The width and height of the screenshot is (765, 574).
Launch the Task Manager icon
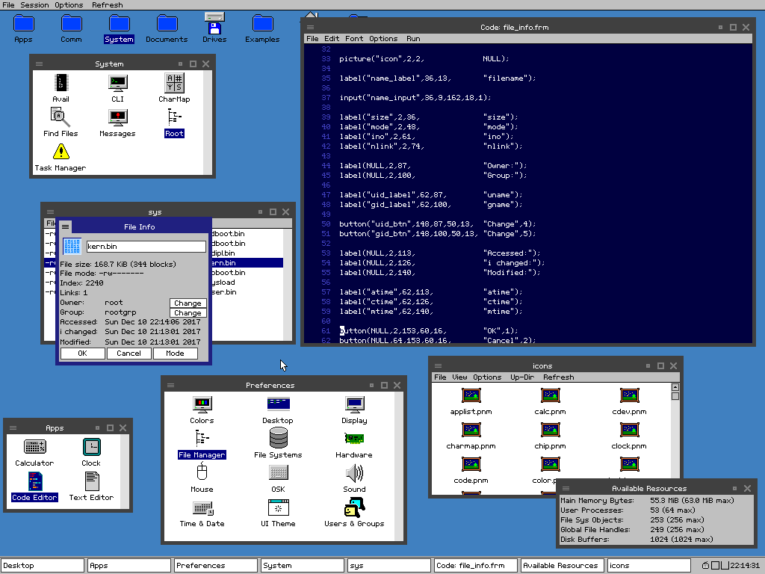click(61, 153)
